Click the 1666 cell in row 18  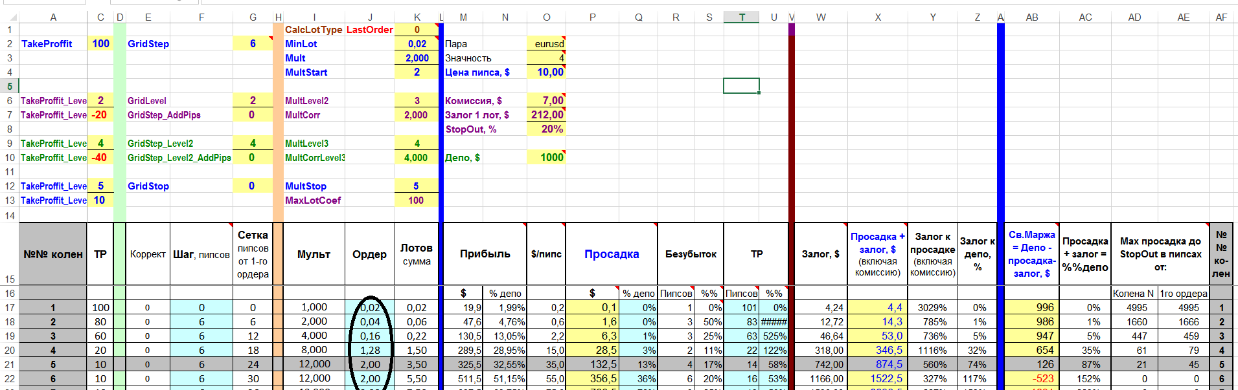[1184, 322]
